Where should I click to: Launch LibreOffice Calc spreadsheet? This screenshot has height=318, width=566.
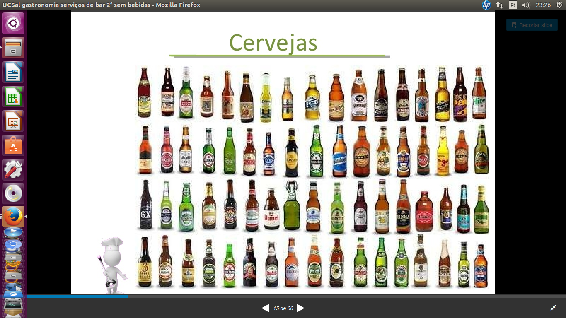coord(13,96)
